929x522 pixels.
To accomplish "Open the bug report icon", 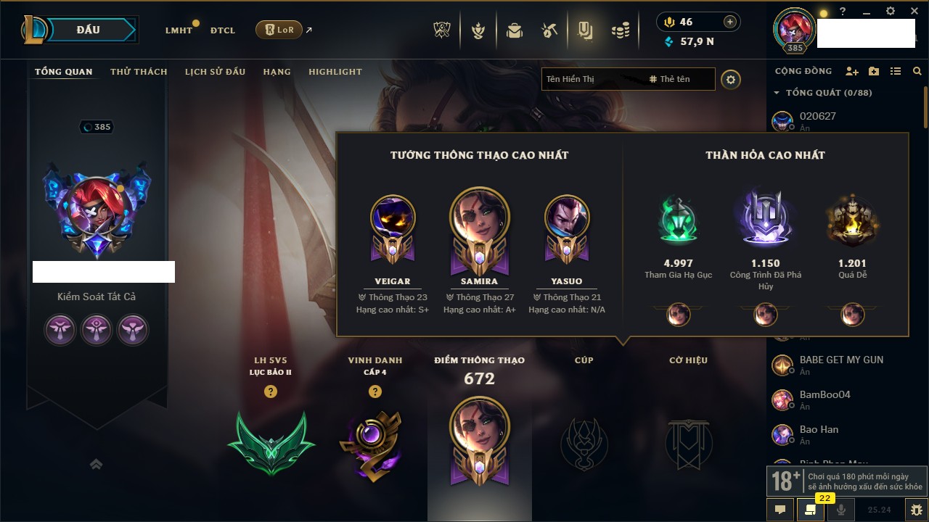I will tap(917, 510).
